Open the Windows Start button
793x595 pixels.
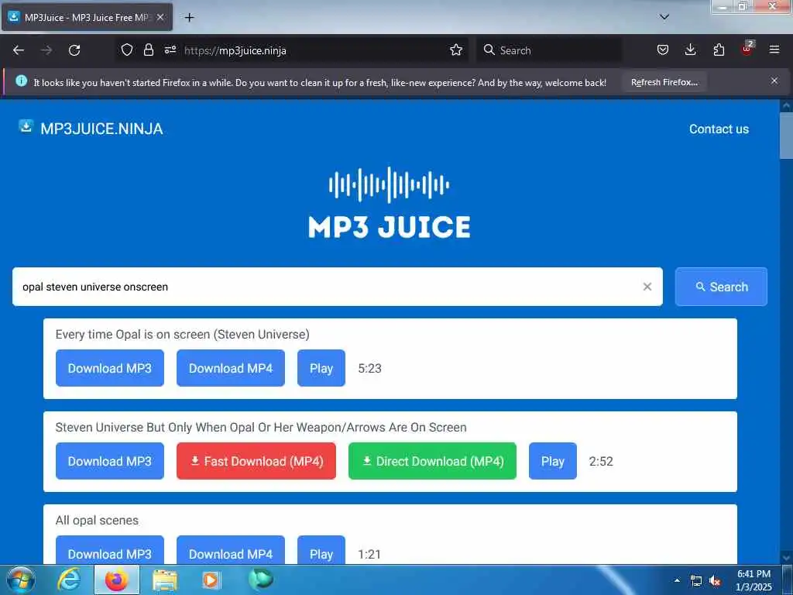(20, 580)
